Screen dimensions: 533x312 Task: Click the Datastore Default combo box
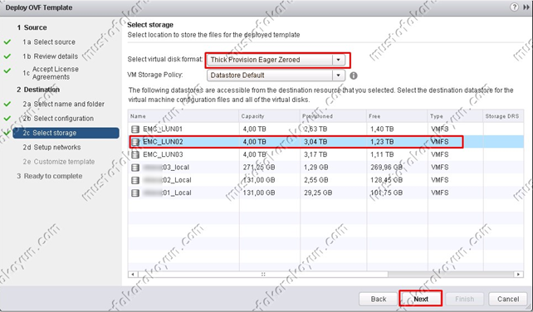[276, 76]
